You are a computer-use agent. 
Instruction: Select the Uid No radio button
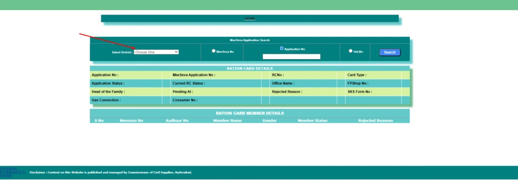point(351,51)
